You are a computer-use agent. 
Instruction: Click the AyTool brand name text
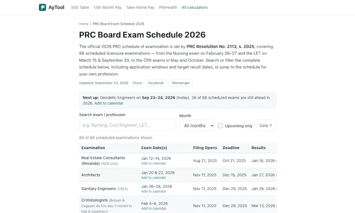(x=56, y=8)
